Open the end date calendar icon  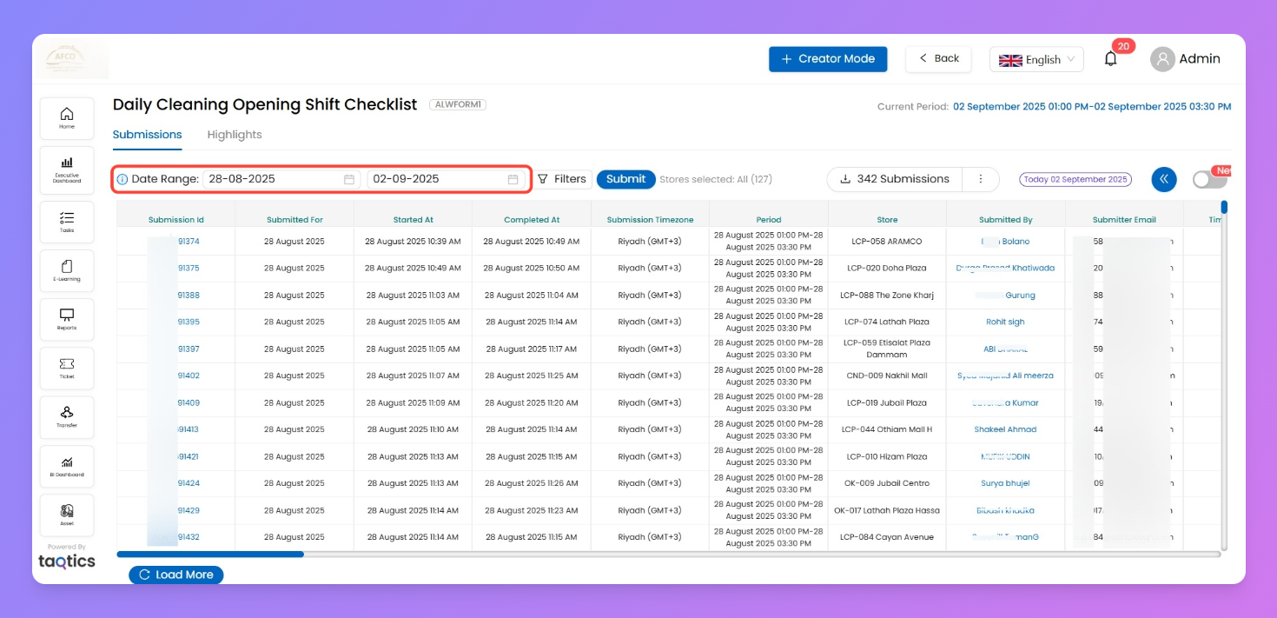tap(513, 179)
